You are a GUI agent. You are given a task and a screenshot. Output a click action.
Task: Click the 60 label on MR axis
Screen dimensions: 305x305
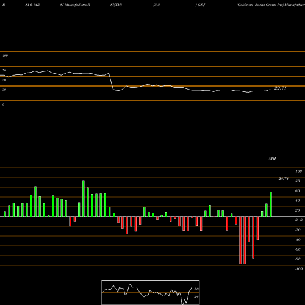click(x=298, y=191)
